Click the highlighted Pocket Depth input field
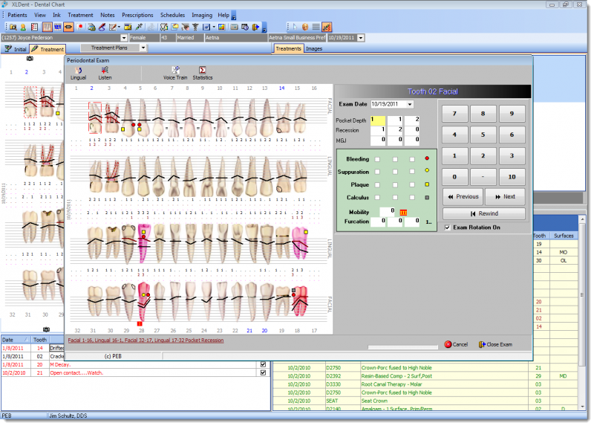The height and width of the screenshot is (426, 594). tap(378, 120)
